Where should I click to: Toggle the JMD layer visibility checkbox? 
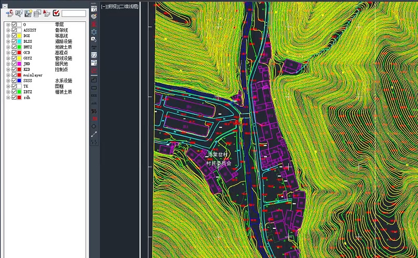14,64
